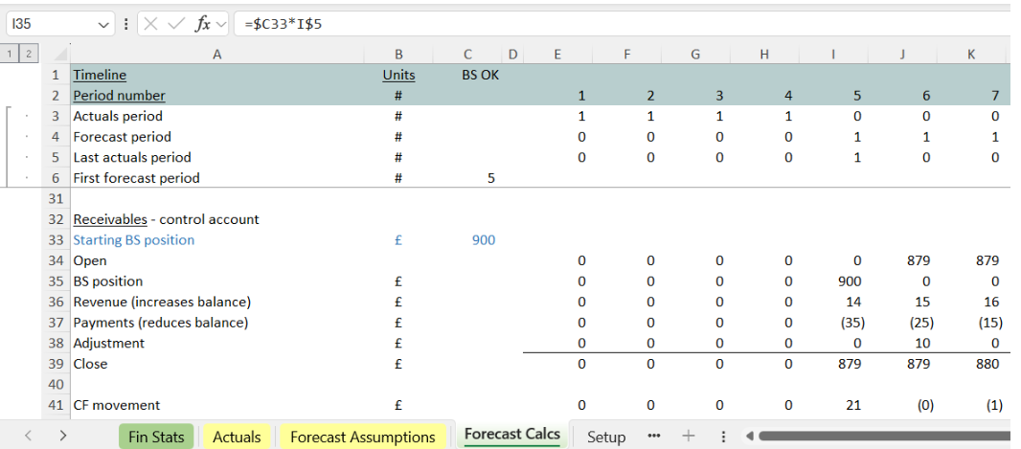Click the Insert Function fx icon
The image size is (1021, 449).
click(x=202, y=24)
